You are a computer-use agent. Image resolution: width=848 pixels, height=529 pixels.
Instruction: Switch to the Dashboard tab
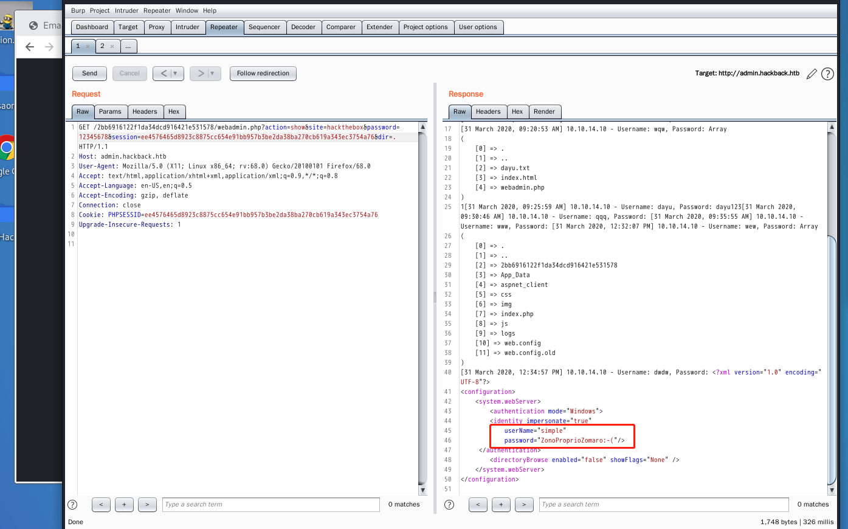pos(92,27)
